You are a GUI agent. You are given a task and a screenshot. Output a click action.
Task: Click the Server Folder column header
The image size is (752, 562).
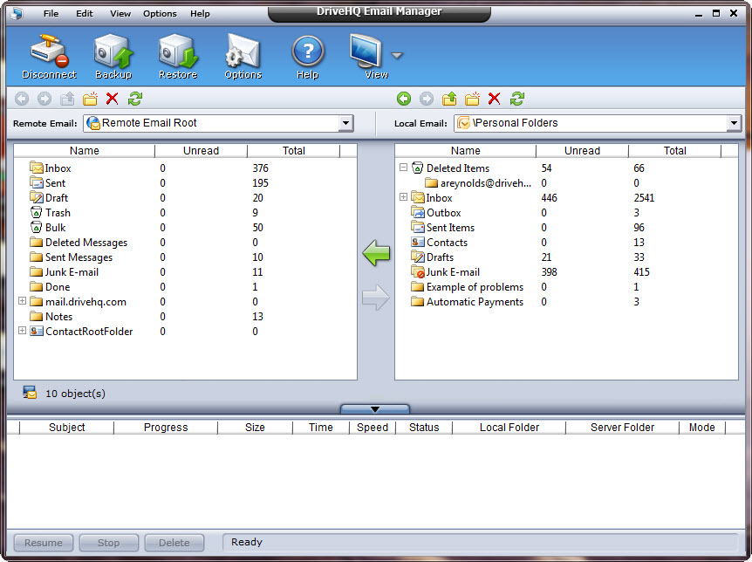[623, 427]
